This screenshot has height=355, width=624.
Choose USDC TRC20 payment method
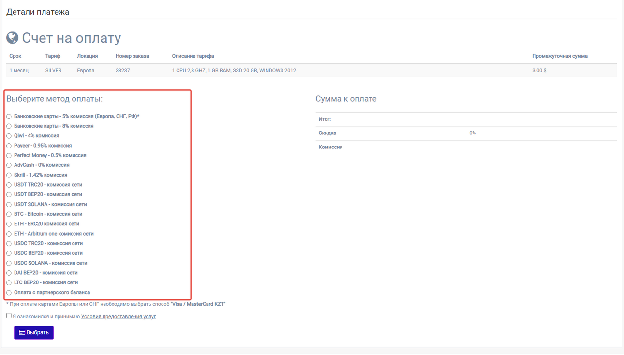[x=9, y=244]
